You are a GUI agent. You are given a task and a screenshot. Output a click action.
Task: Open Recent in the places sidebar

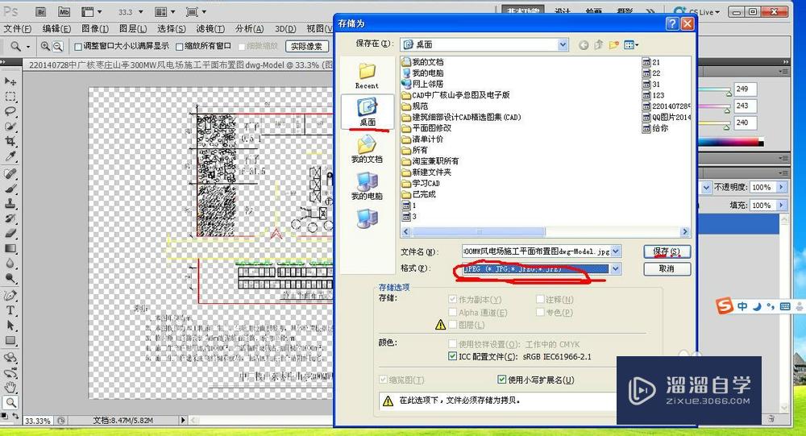point(367,75)
